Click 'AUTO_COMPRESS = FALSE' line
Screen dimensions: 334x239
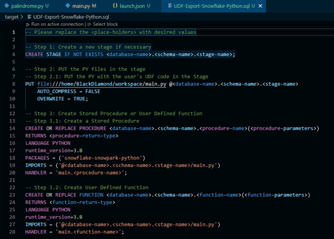pyautogui.click(x=69, y=92)
